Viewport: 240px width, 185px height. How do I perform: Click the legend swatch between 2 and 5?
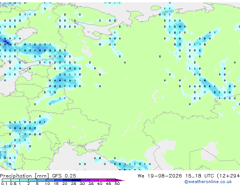(x=33, y=180)
